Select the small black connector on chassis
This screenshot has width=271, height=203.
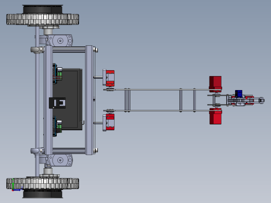[57, 103]
